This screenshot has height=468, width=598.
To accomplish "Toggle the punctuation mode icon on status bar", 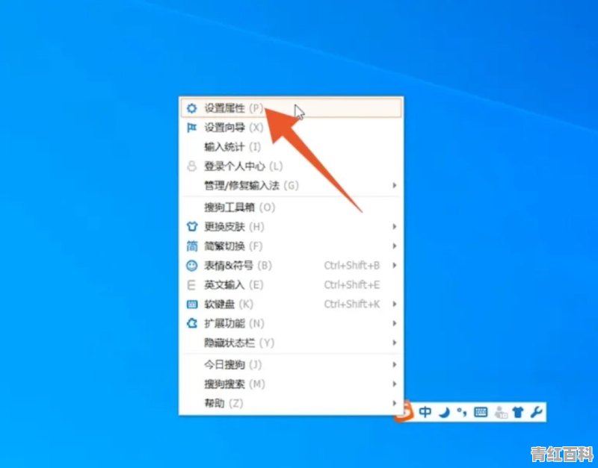I will [x=462, y=412].
